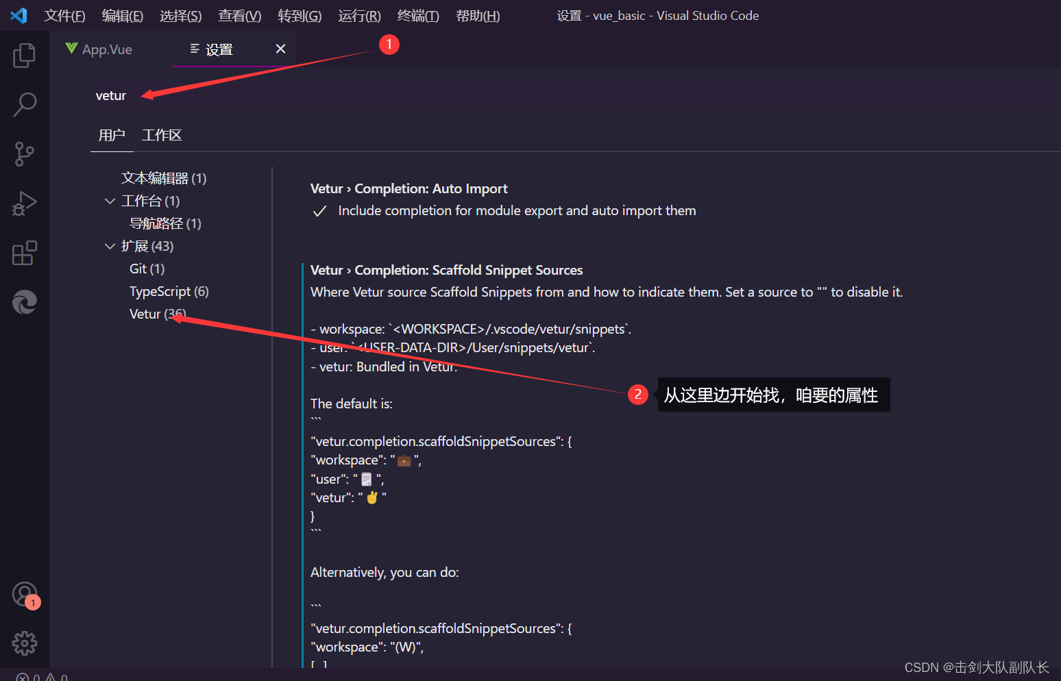Select Git (1) in settings tree

147,269
